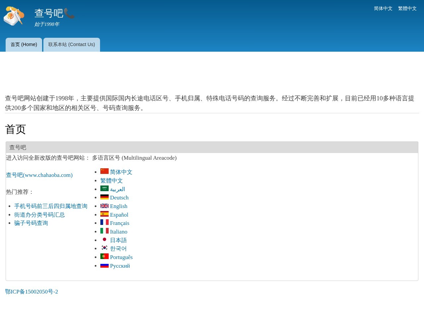Click the French flag beside Français

coord(104,222)
